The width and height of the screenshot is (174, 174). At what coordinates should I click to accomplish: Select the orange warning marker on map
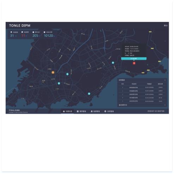[x=53, y=72]
